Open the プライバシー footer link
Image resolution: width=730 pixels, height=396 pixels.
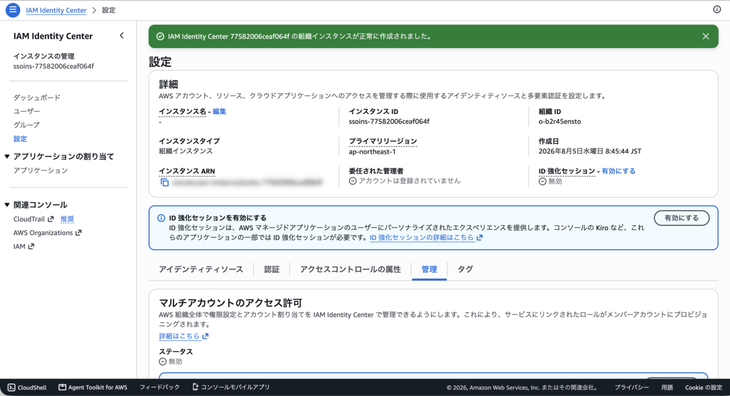(631, 387)
